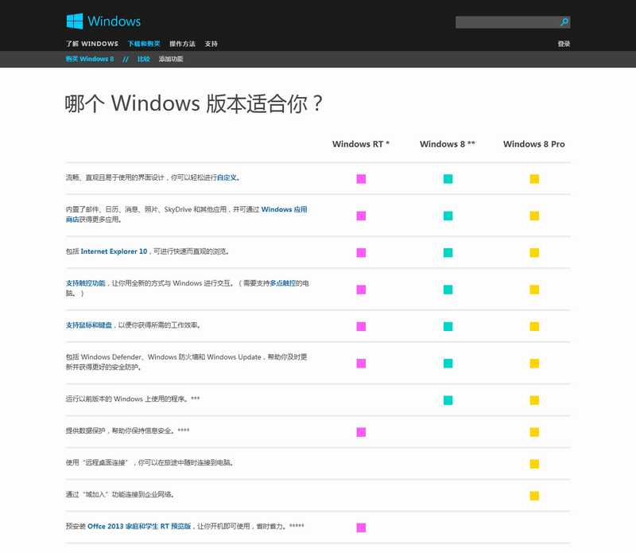This screenshot has width=636, height=553.
Task: Click the yellow Windows 8 Pro marker in 域加入 row
Action: coord(534,496)
